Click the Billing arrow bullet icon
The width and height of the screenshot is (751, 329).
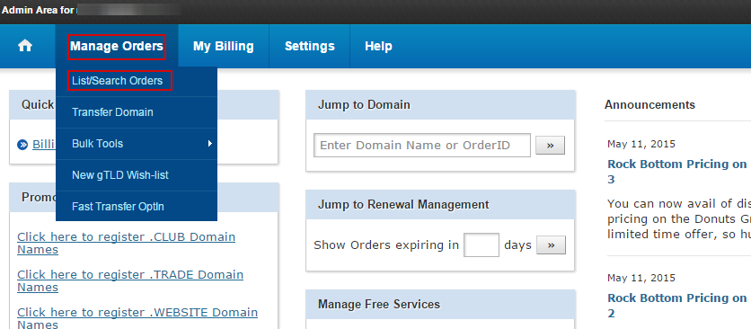22,145
